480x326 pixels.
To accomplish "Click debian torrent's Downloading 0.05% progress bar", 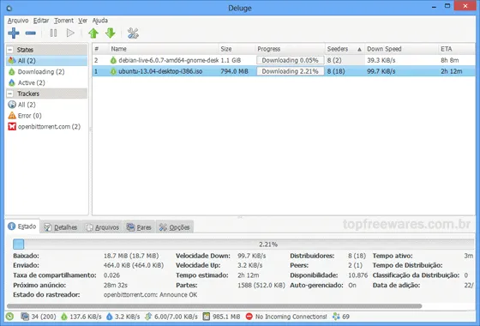I will coord(291,60).
